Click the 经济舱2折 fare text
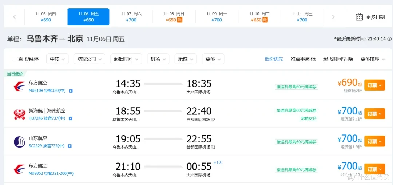 click(353, 91)
